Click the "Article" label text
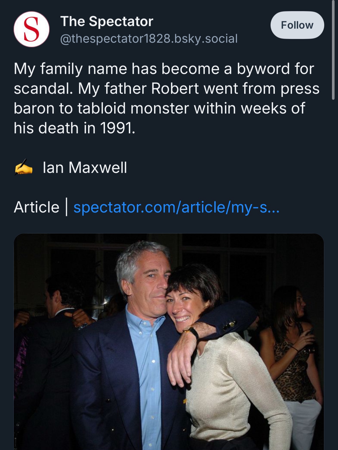Image resolution: width=338 pixels, height=450 pixels. 36,207
